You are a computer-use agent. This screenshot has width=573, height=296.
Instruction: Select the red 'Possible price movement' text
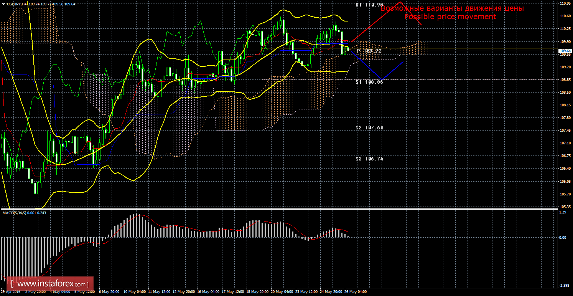pos(450,17)
